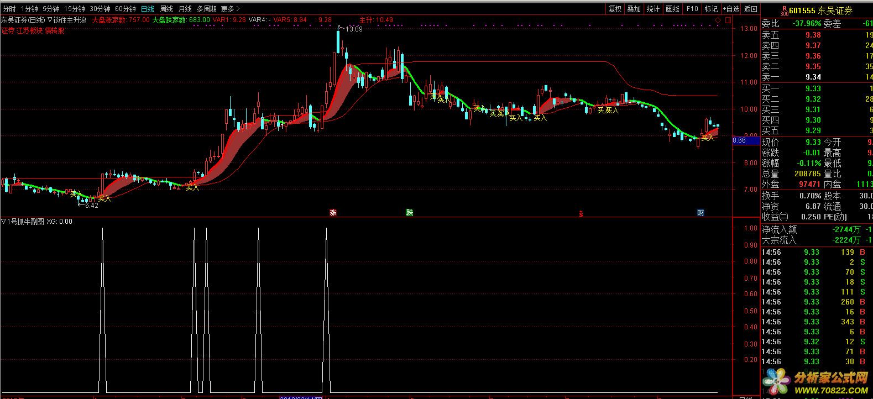The width and height of the screenshot is (873, 399).
Task: Click the 现价 9.33 value
Action: coord(813,142)
